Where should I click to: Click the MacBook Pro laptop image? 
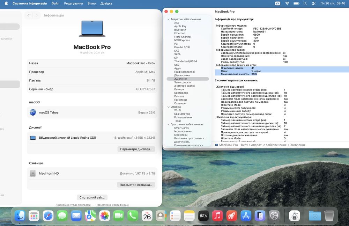[x=92, y=29]
